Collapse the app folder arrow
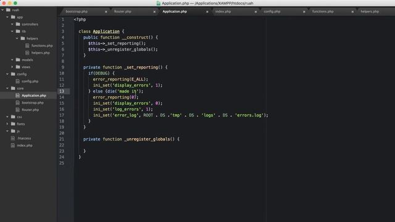Screen dimensions: 395x222 [7, 17]
